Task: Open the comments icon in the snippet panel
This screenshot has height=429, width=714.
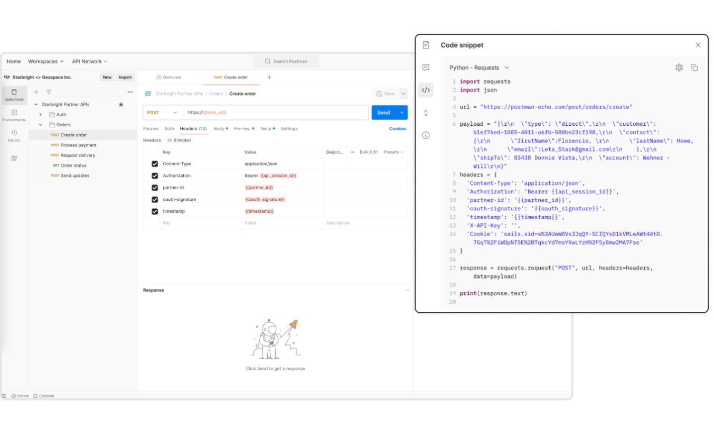Action: [426, 68]
